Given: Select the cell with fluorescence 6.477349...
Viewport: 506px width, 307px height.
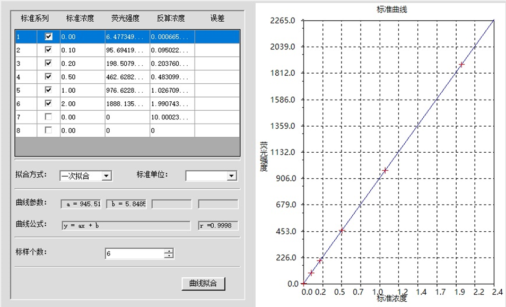Looking at the screenshot, I should pyautogui.click(x=127, y=37).
